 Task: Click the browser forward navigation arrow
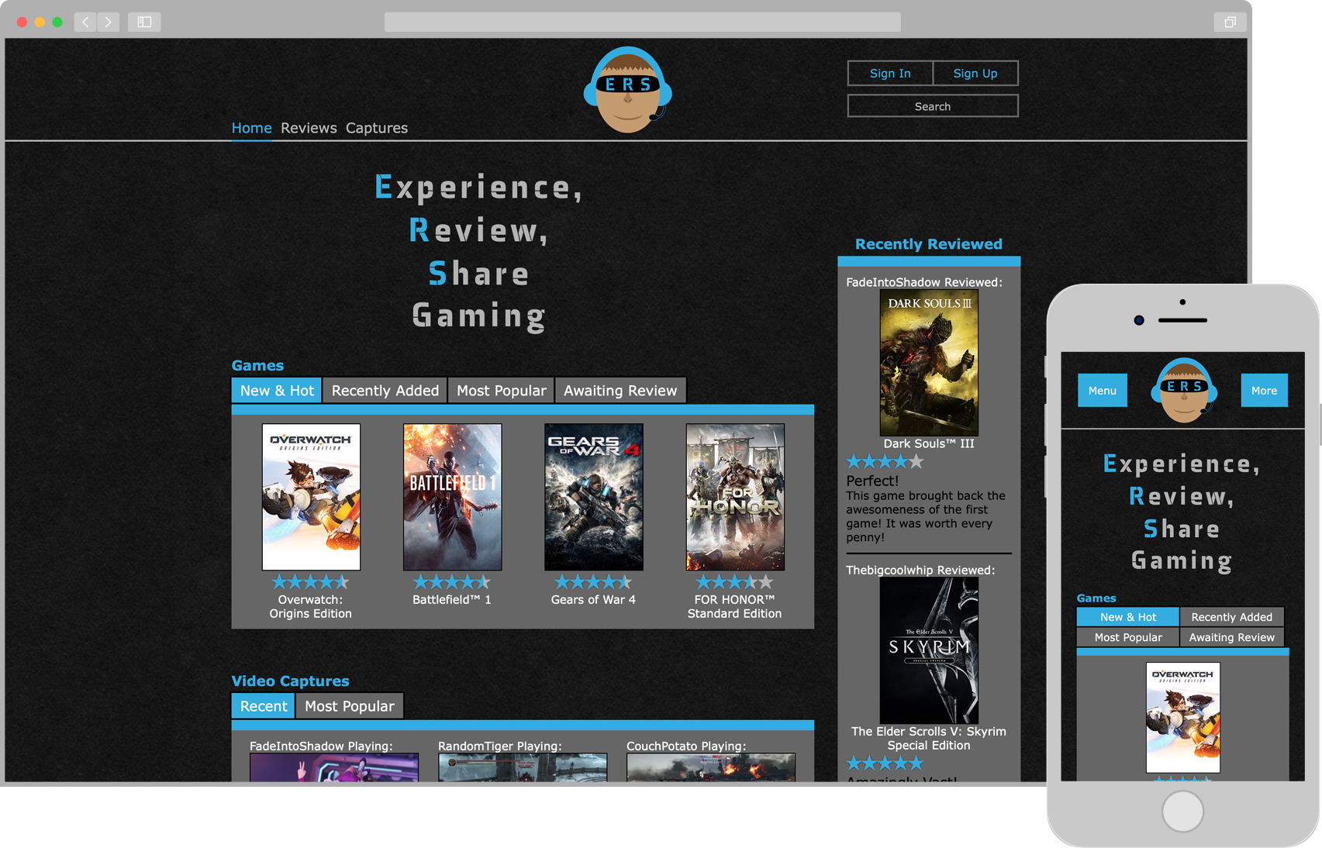[108, 22]
